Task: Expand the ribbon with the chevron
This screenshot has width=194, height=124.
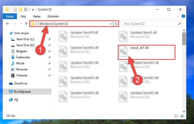Action: pyautogui.click(x=178, y=16)
